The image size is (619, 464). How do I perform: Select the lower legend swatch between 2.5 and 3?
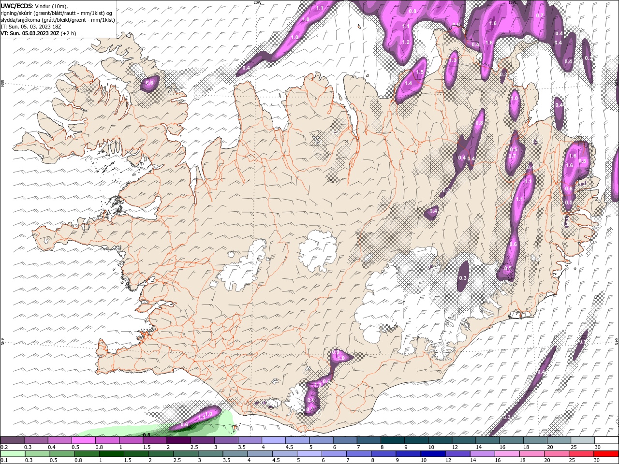186,453
